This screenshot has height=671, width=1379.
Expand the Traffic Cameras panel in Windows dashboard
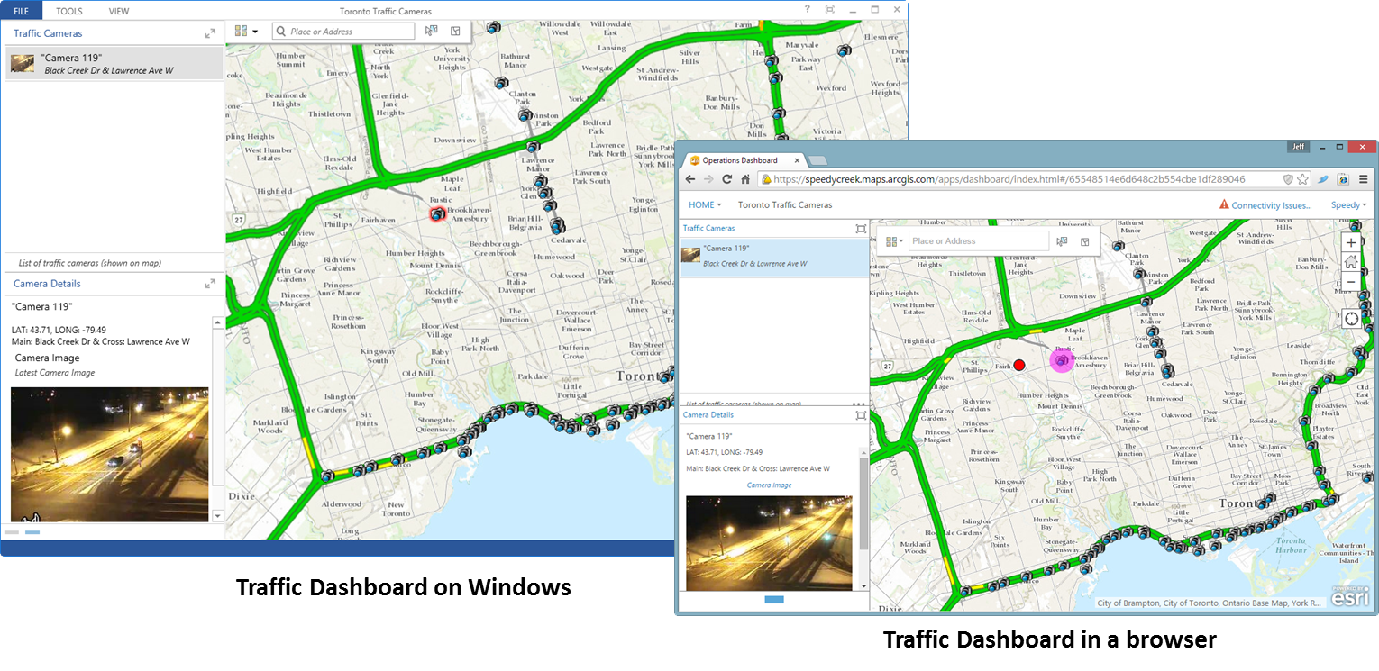coord(210,33)
